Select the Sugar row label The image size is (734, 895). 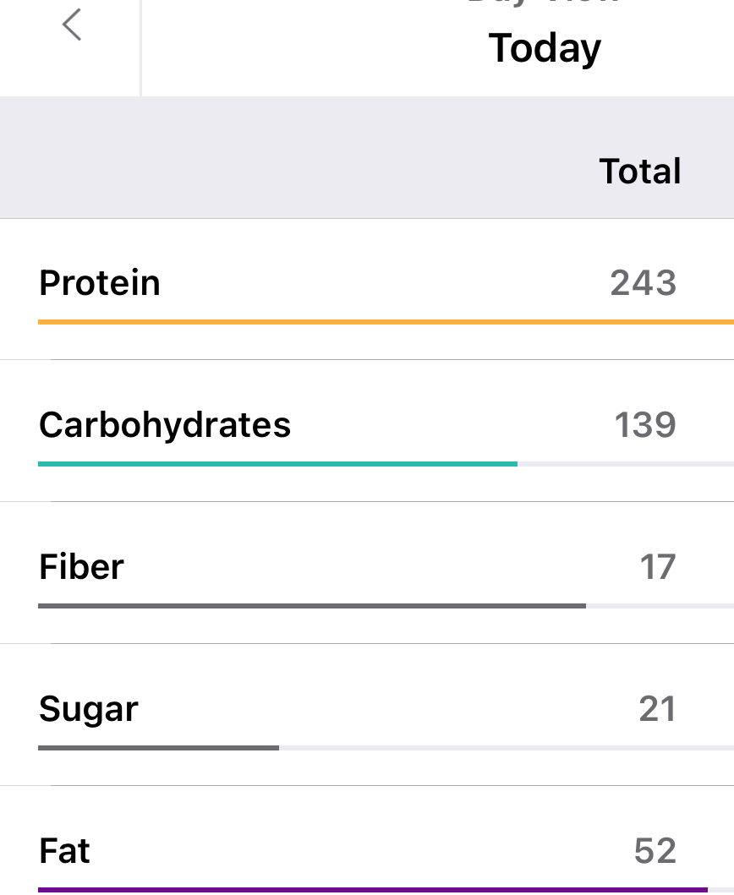(89, 709)
